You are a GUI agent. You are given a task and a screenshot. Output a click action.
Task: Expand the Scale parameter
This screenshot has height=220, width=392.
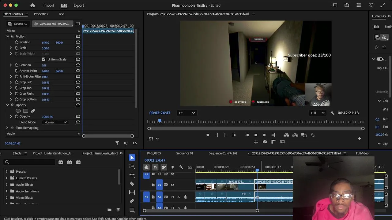[x=11, y=48]
